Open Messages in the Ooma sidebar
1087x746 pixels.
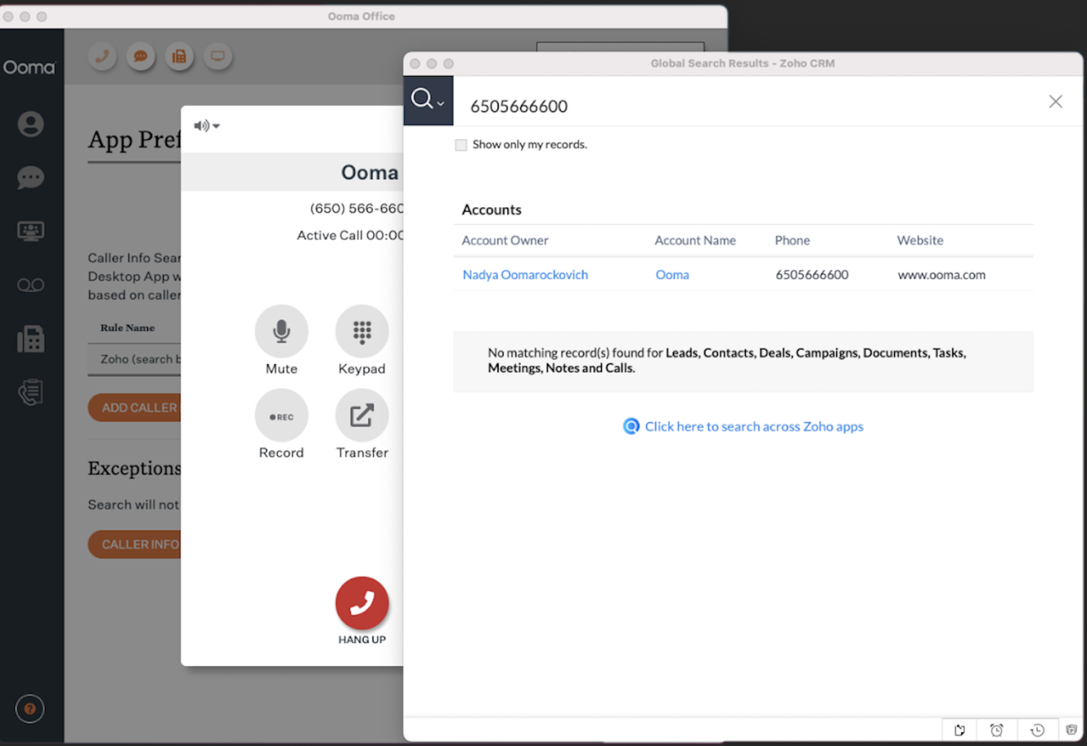pos(31,178)
